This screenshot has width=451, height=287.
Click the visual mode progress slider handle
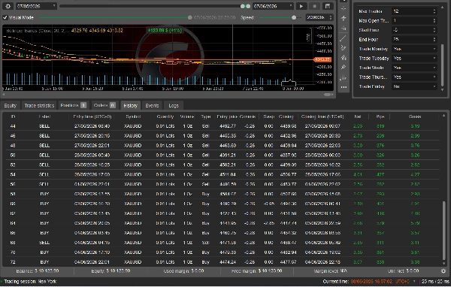click(190, 17)
